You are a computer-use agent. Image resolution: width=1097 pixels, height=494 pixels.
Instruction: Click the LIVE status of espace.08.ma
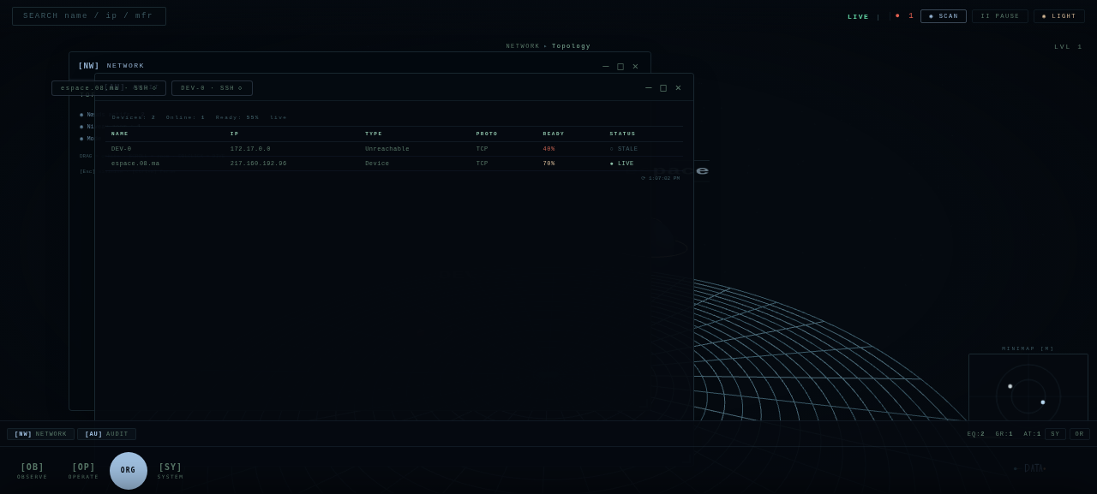pos(621,164)
